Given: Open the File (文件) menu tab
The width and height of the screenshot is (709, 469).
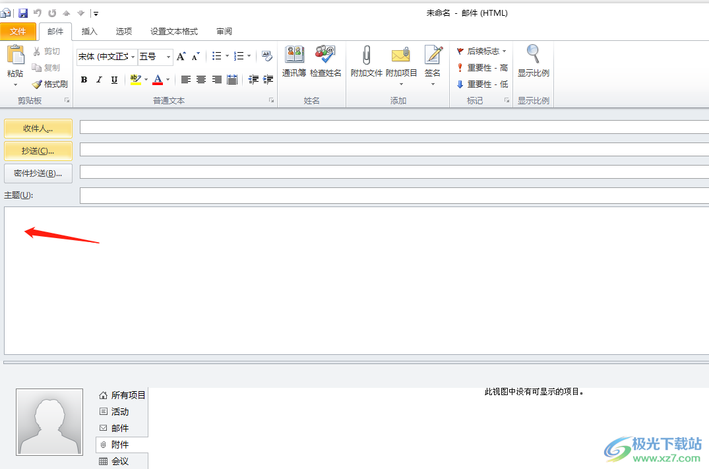Looking at the screenshot, I should 18,32.
